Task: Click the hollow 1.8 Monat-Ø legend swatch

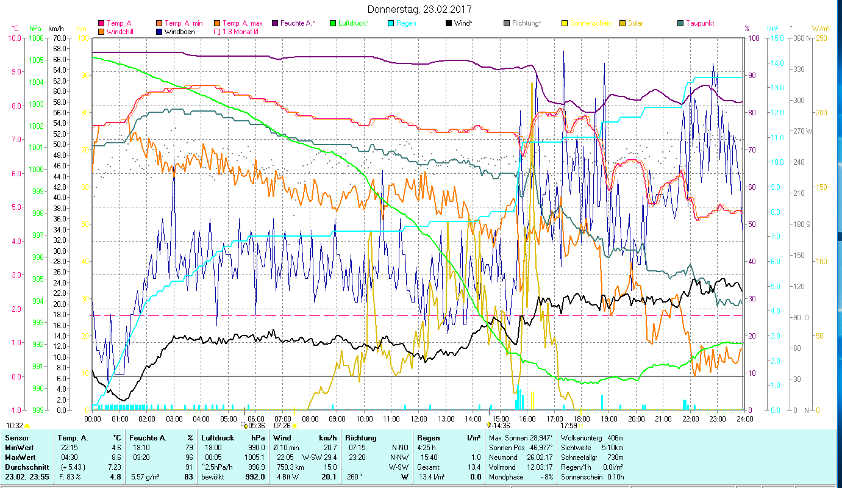Action: pyautogui.click(x=216, y=31)
